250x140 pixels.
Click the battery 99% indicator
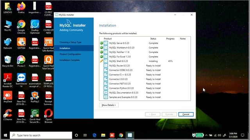coord(199,135)
